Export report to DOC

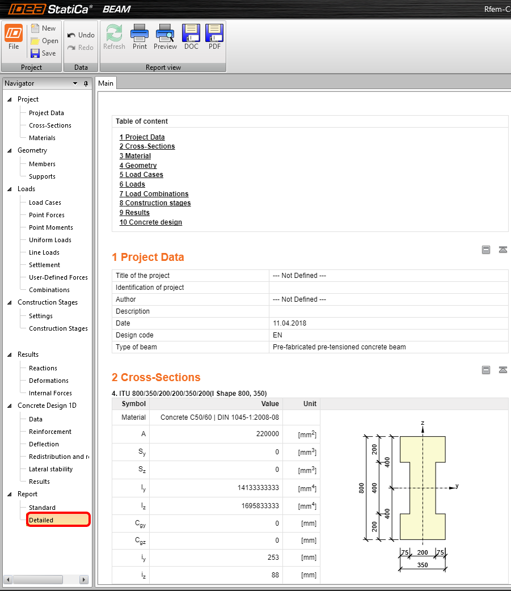click(x=191, y=37)
